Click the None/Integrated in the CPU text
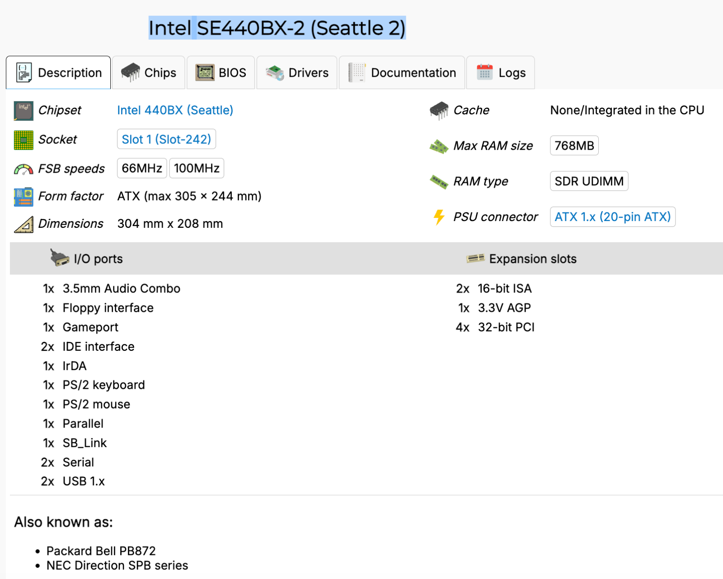Viewport: 723px width, 579px height. click(x=627, y=110)
